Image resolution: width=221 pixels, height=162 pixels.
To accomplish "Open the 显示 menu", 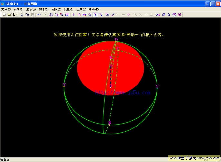I will 31,9.
